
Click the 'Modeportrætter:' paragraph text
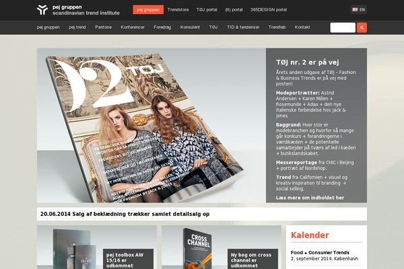(311, 104)
